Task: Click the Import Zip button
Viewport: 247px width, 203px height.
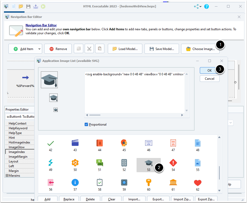Action: [182, 199]
